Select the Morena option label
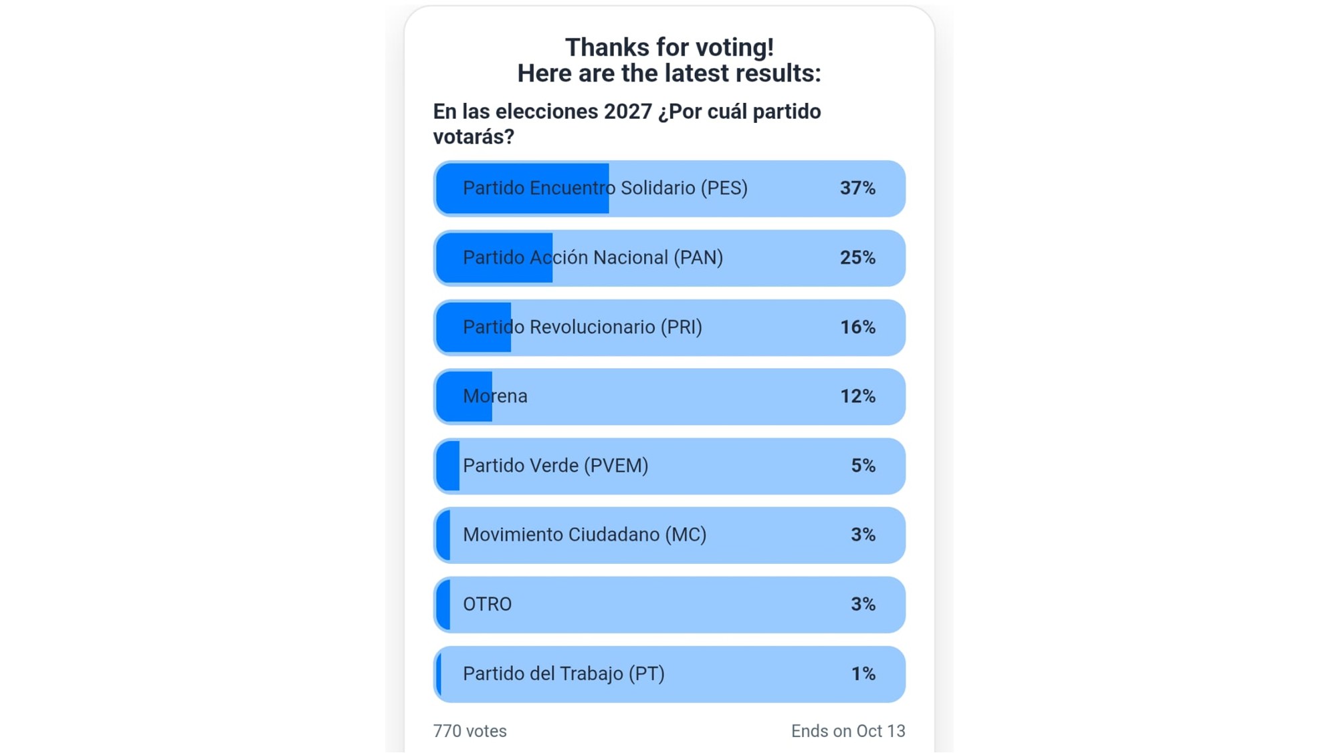 (x=495, y=396)
